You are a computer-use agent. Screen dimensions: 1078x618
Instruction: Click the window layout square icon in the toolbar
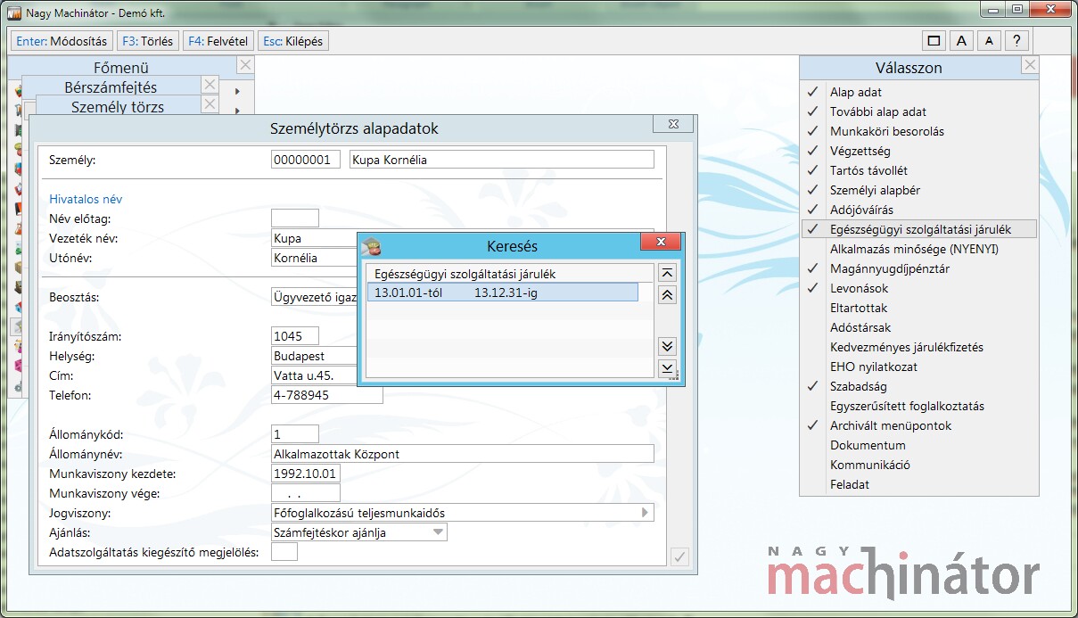tap(934, 41)
